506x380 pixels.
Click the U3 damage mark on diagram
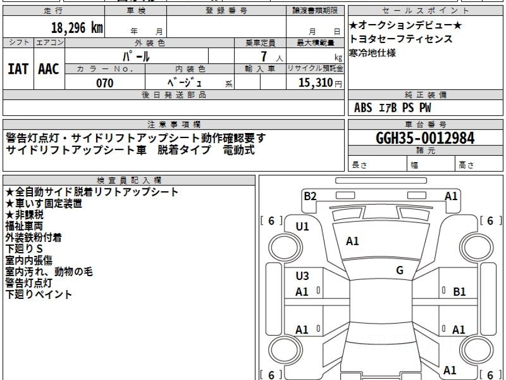point(302,277)
